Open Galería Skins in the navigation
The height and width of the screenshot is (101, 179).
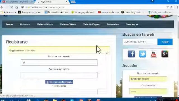pyautogui.click(x=68, y=24)
